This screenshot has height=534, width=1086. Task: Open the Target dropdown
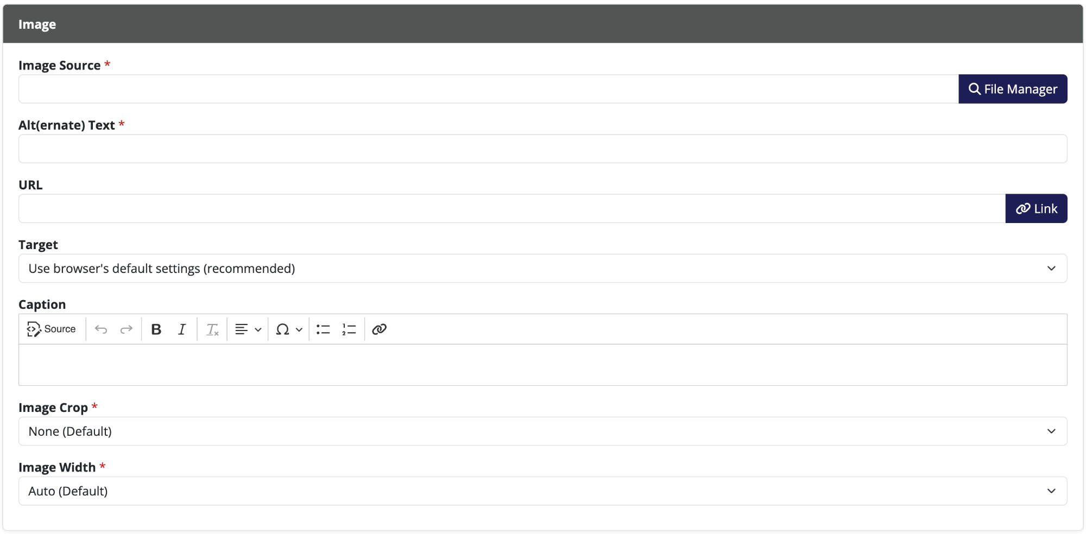542,268
